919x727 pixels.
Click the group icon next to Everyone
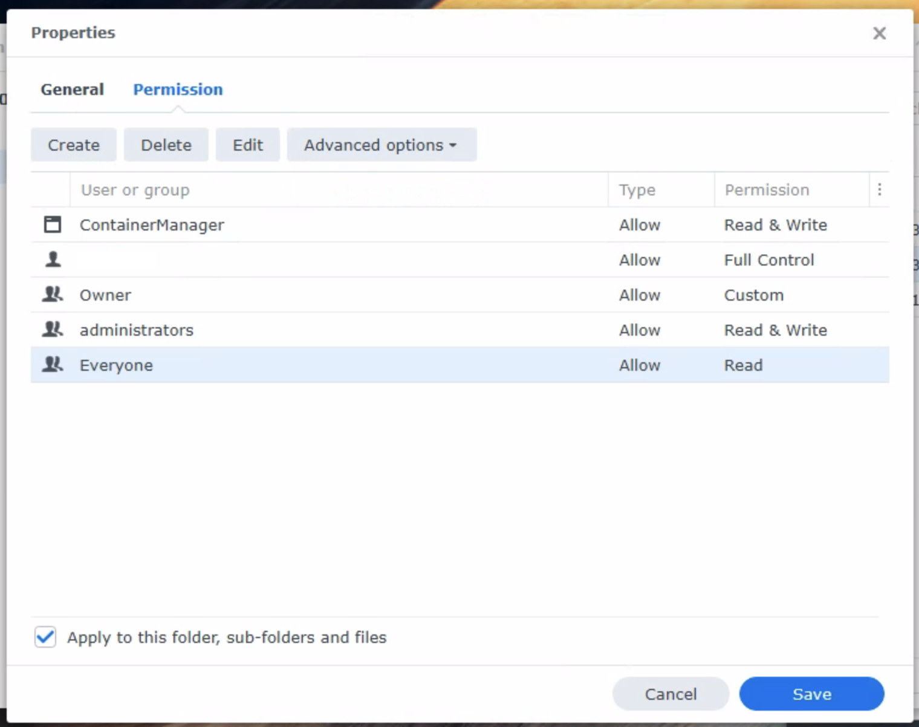pos(53,365)
